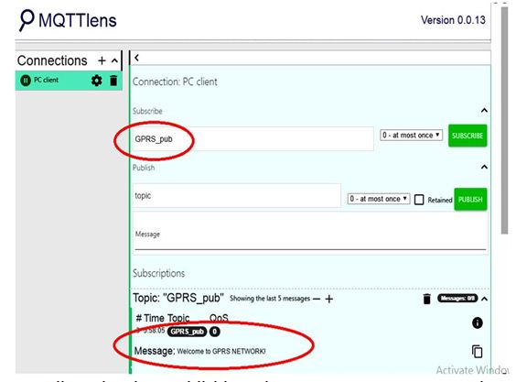Show message info icon
Image resolution: width=516 pixels, height=382 pixels.
pos(478,323)
